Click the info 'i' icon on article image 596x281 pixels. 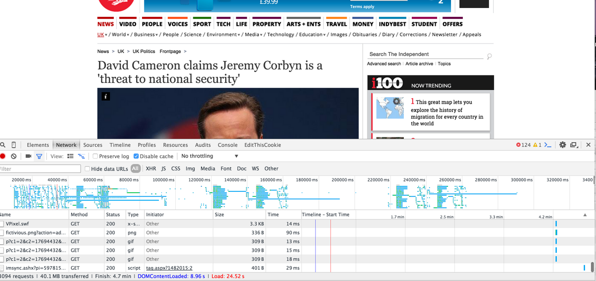coord(105,96)
